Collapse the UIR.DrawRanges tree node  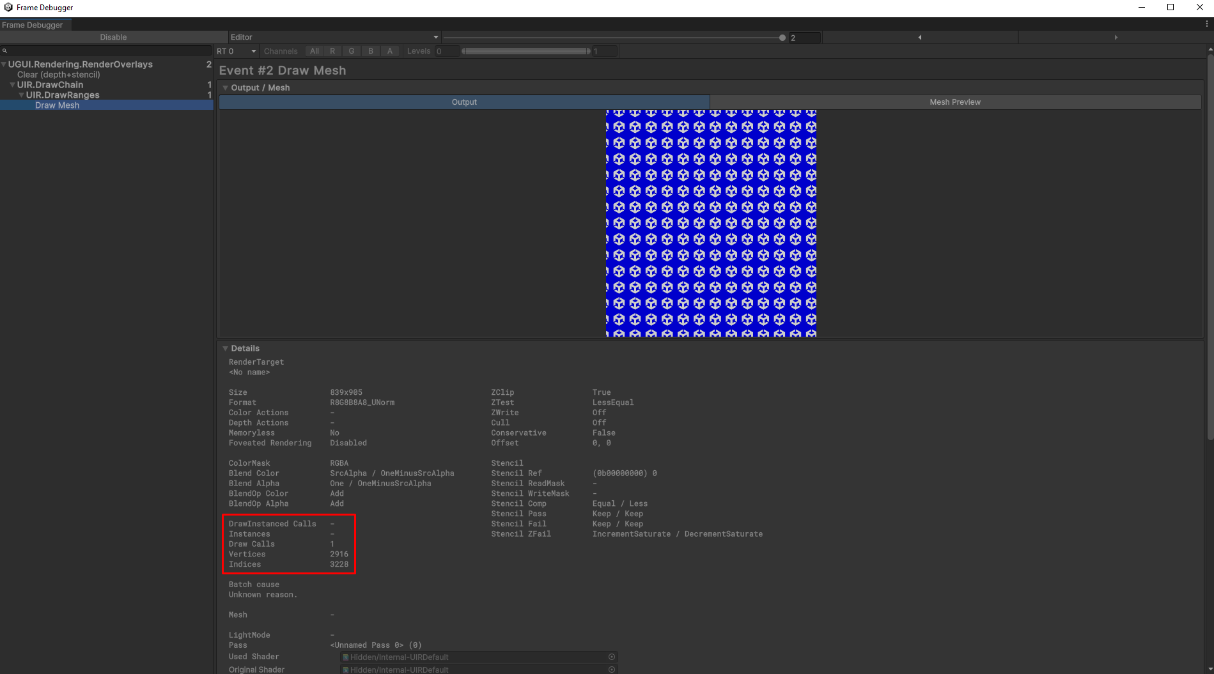pyautogui.click(x=21, y=95)
